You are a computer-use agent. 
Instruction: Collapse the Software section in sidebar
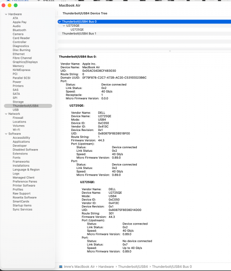(6, 134)
